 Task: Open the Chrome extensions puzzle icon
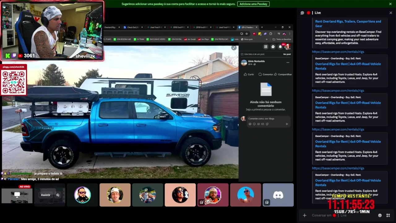[271, 34]
